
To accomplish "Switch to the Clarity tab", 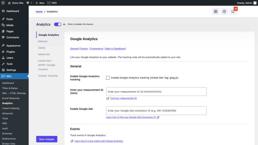I will (42, 48).
